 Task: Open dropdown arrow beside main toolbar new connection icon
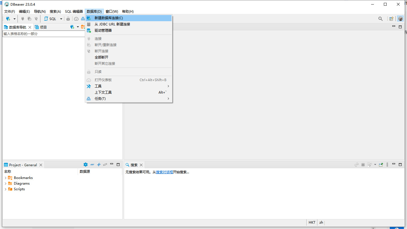(x=14, y=19)
